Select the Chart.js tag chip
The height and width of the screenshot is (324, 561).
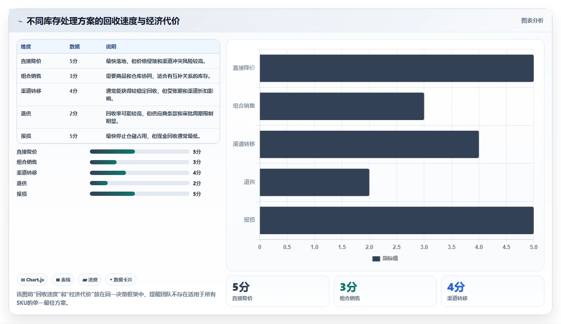(x=33, y=280)
